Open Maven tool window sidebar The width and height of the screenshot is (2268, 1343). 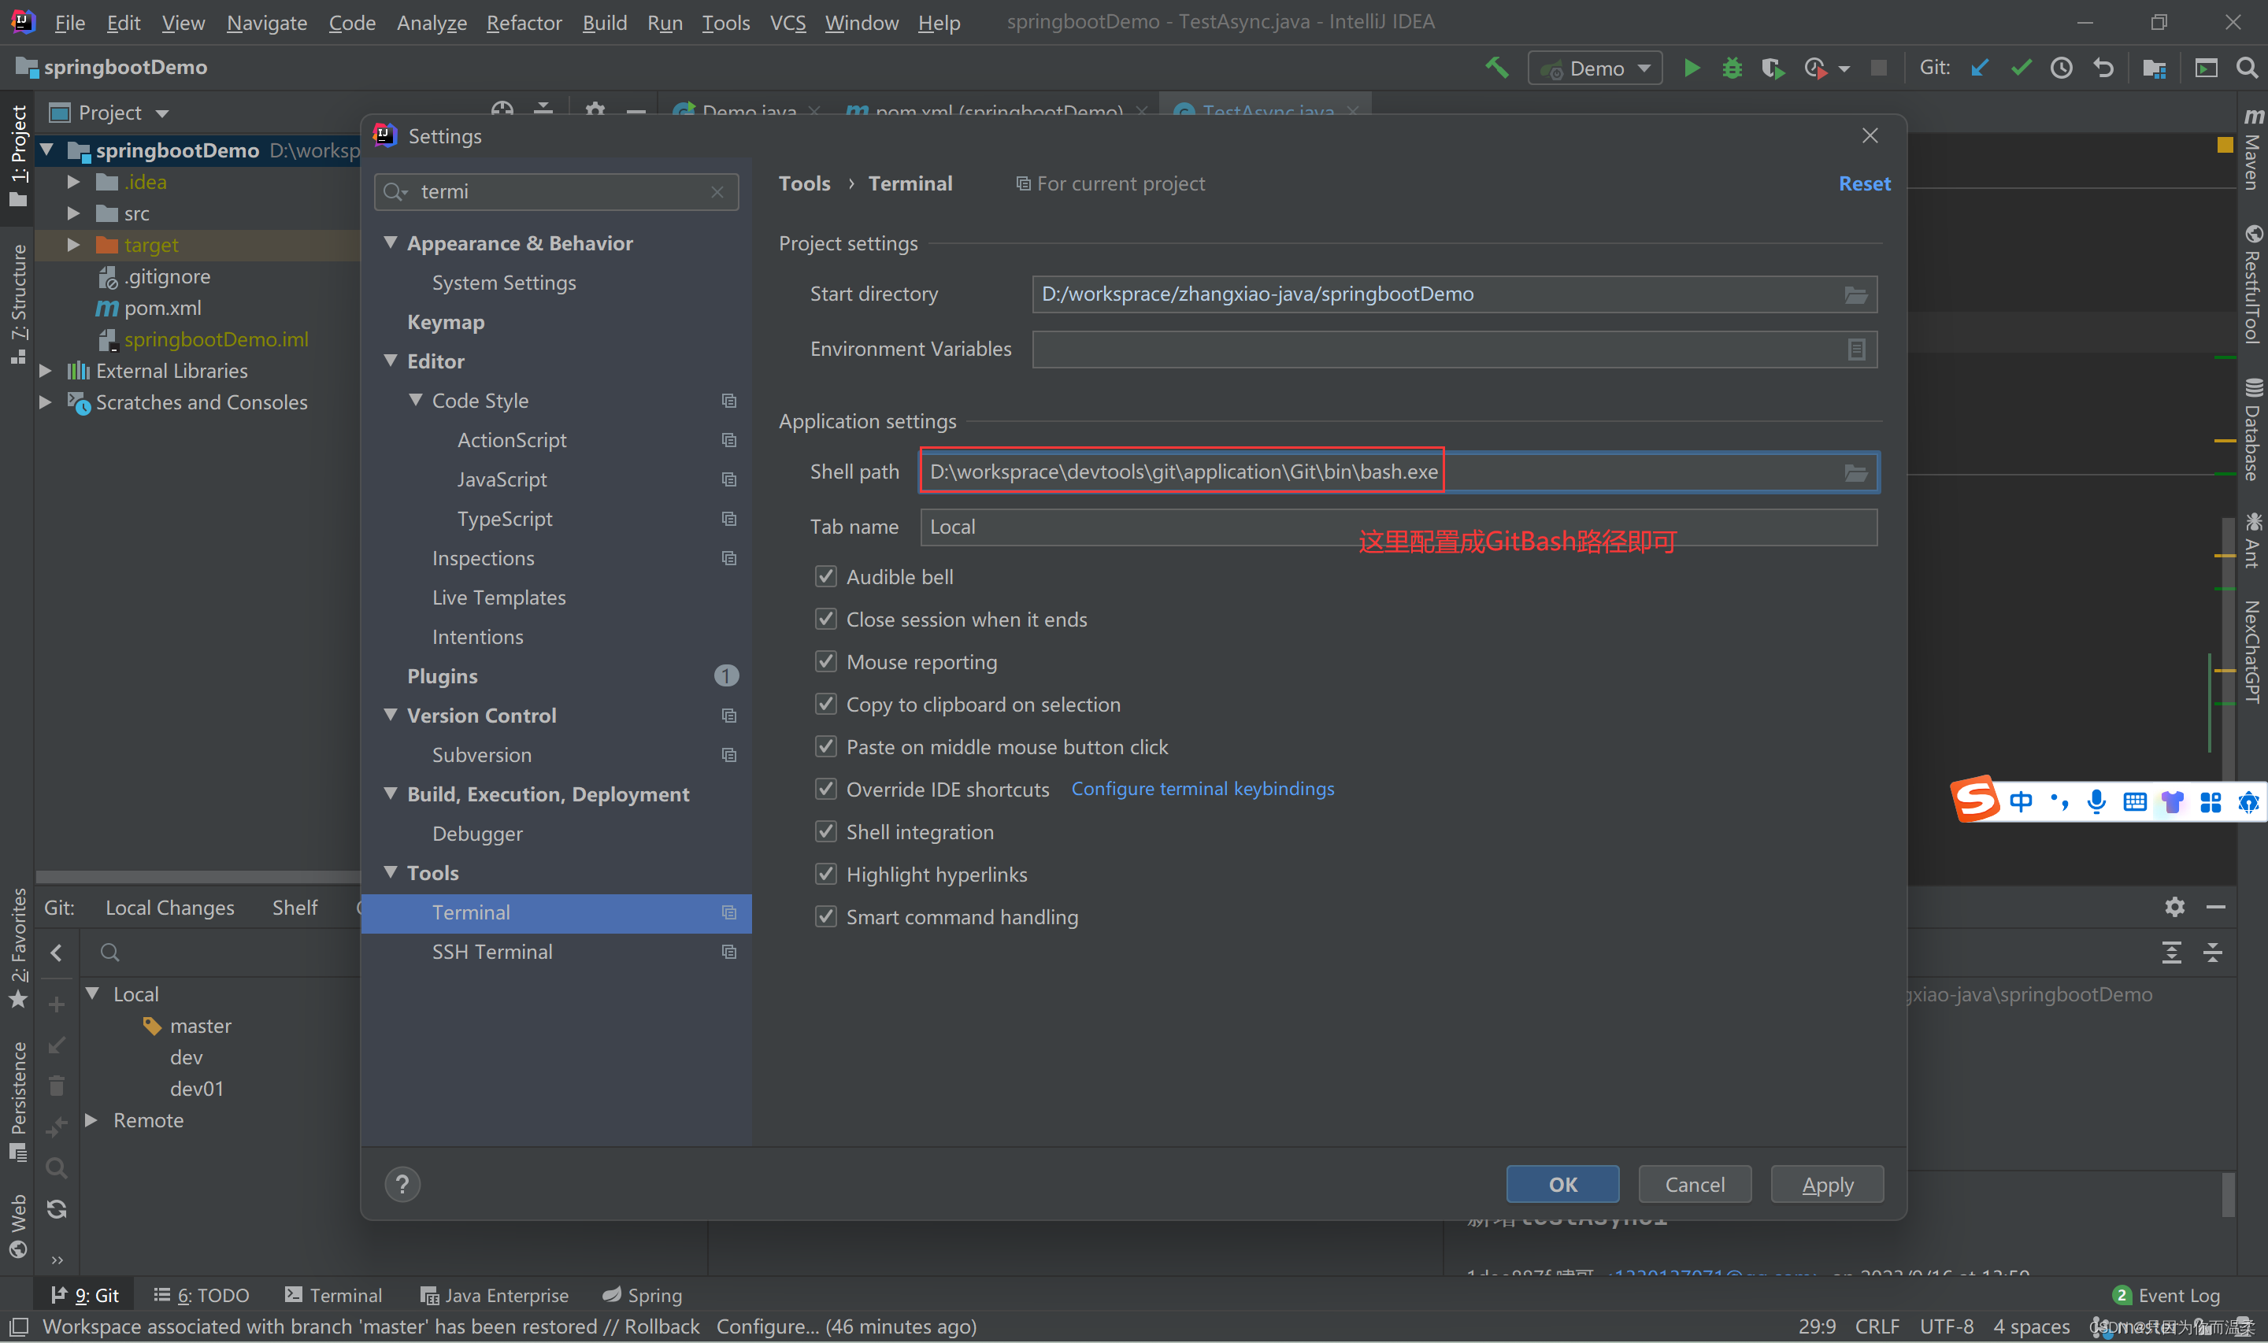(x=2252, y=150)
